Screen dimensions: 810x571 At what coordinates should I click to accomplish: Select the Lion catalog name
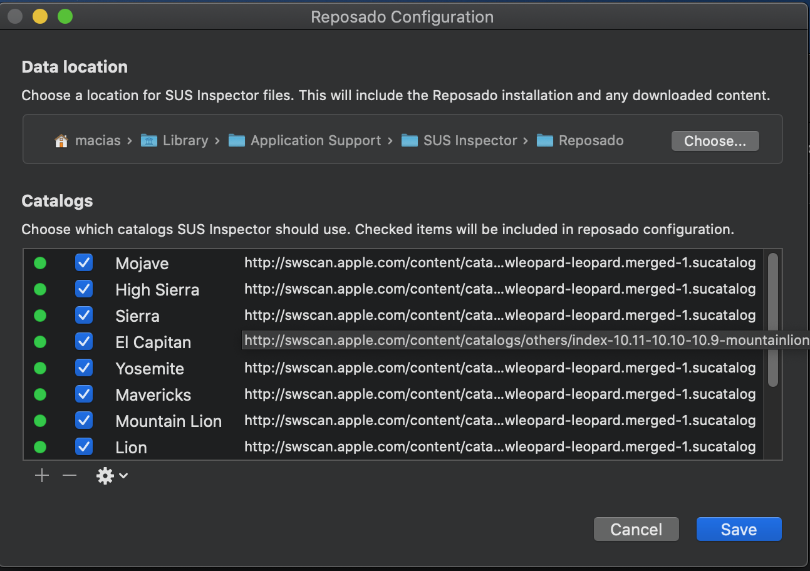132,448
